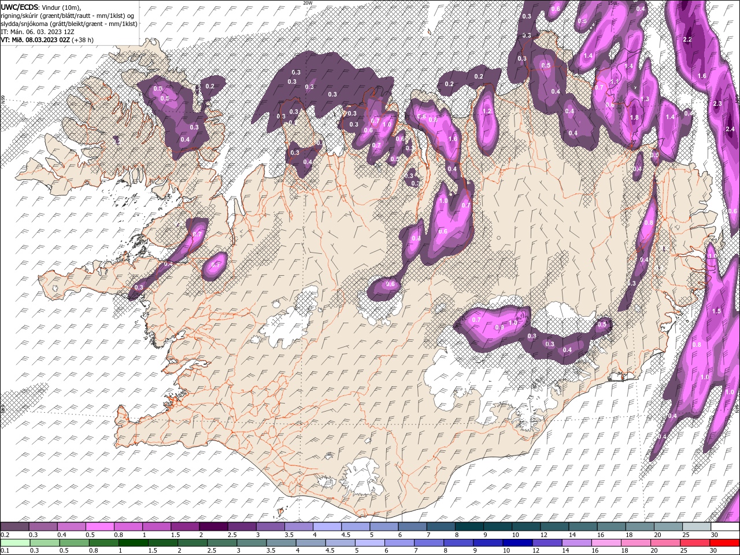The image size is (740, 555).
Task: Click upper legend swatch between 0.2 and 0.3
Action: click(x=14, y=527)
